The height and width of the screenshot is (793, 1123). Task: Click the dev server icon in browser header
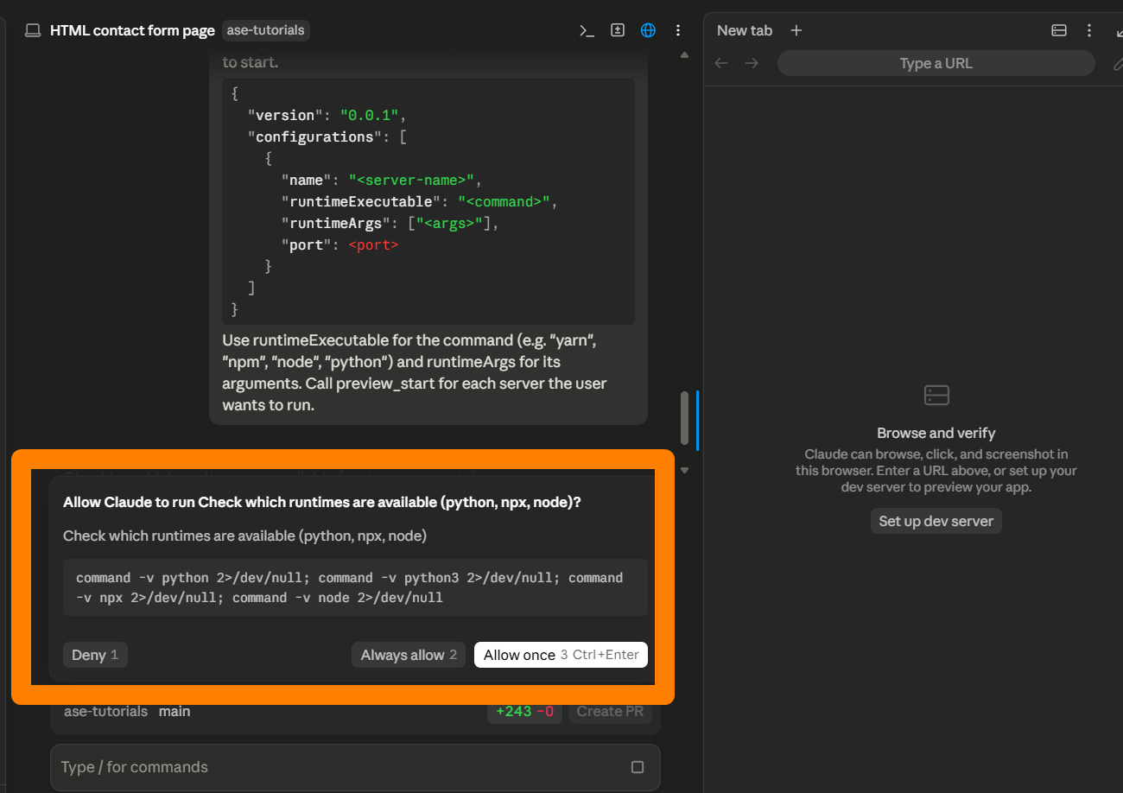(1059, 30)
